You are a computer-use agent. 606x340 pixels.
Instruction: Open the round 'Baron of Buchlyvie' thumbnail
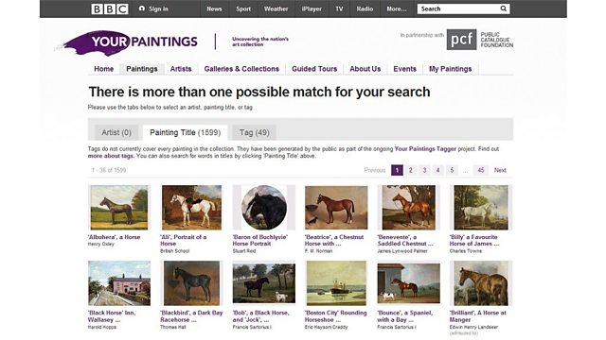[264, 208]
